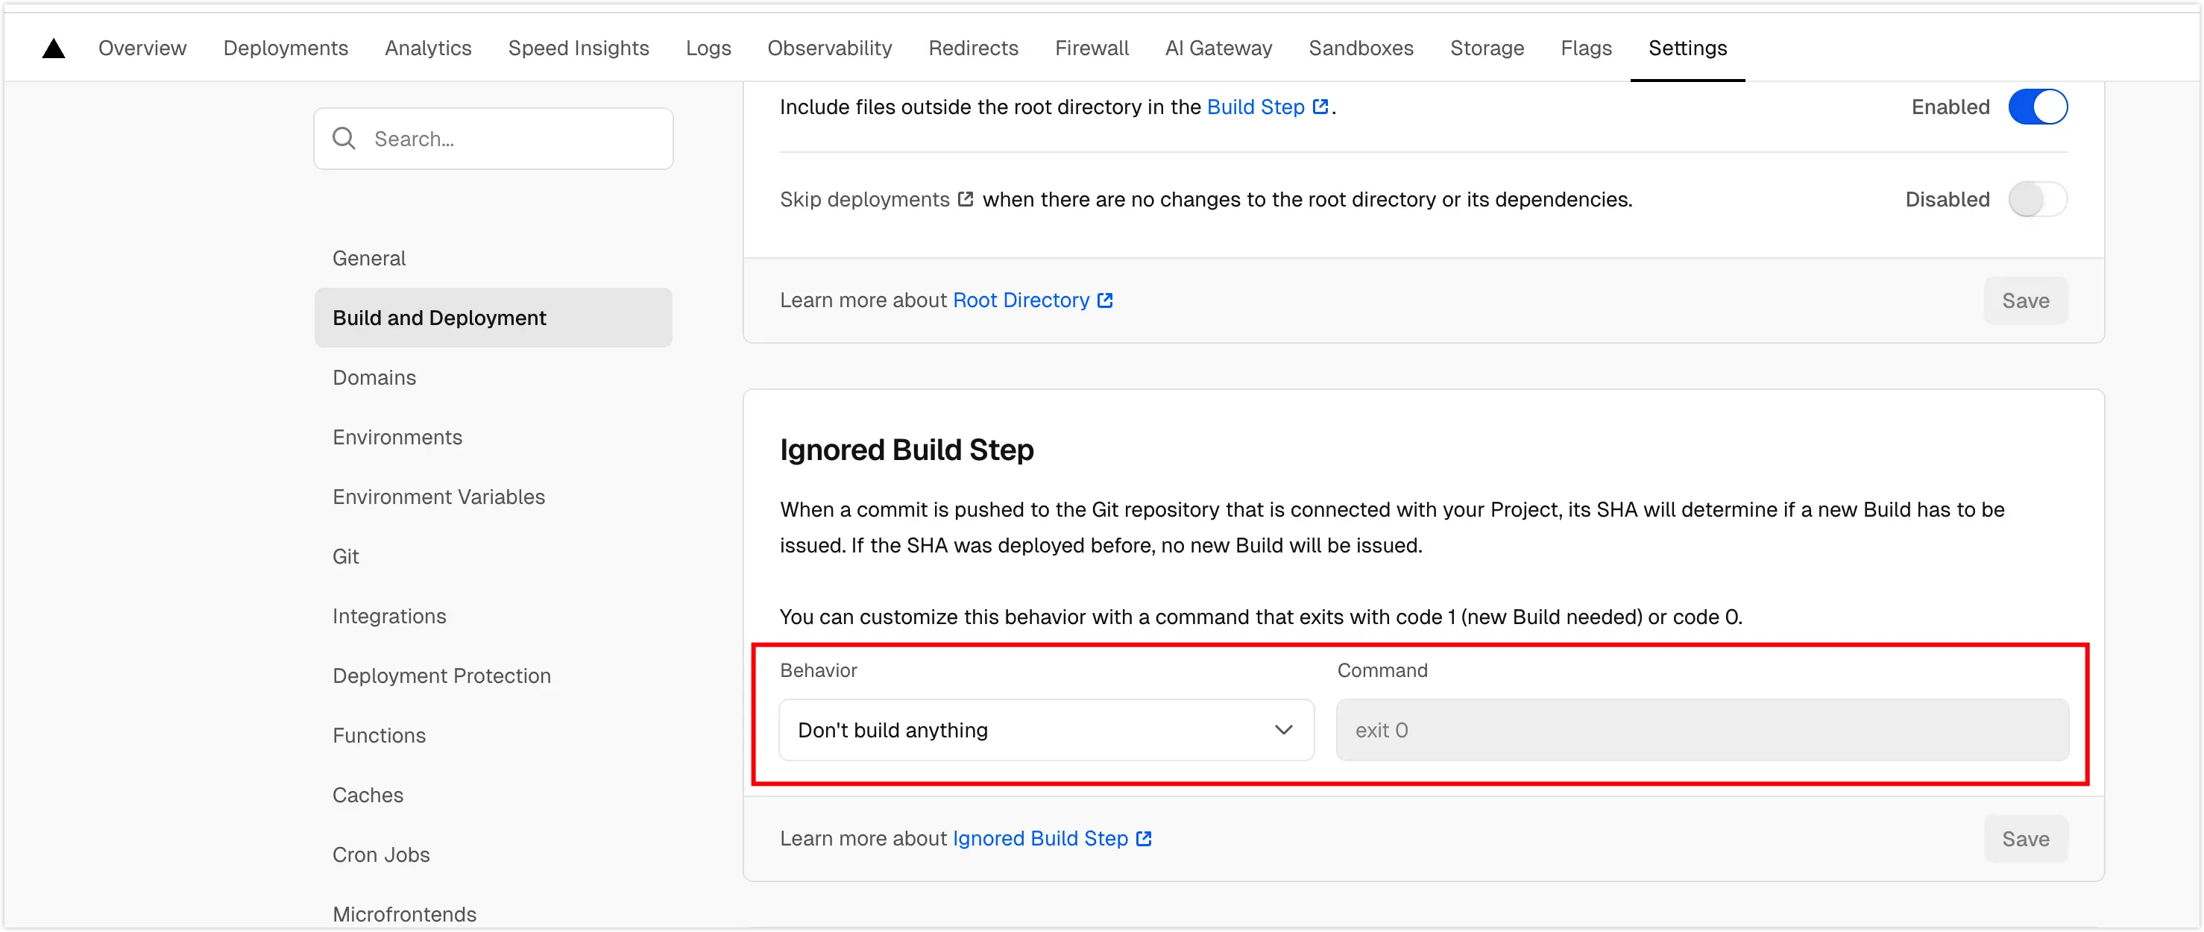Open Deployment Protection settings section

[x=441, y=676]
